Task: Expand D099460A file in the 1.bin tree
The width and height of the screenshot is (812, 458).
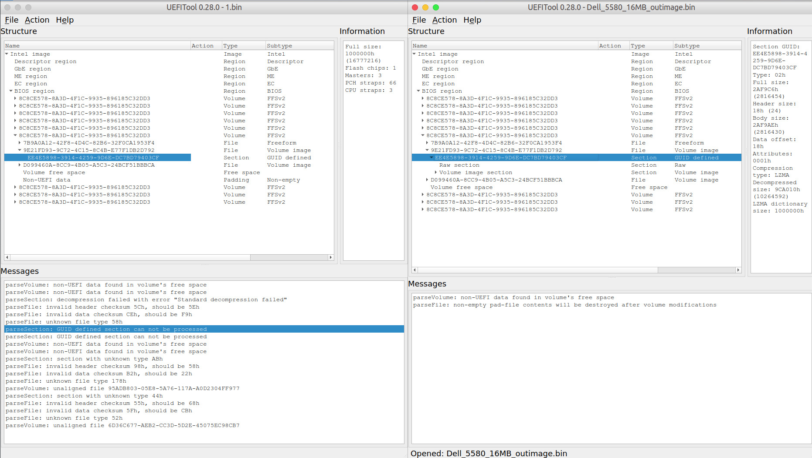Action: click(x=20, y=165)
